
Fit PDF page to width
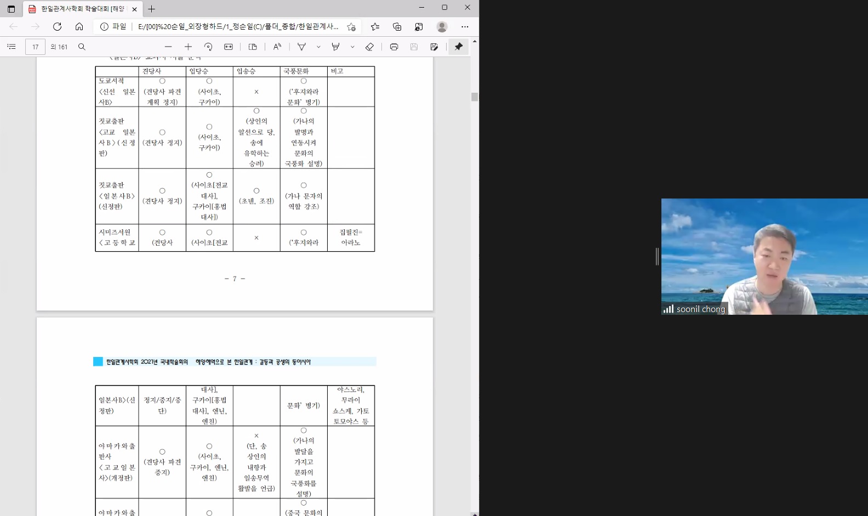[229, 47]
